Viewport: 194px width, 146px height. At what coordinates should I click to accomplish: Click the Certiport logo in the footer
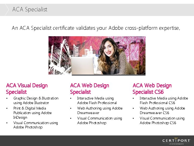(x=176, y=141)
